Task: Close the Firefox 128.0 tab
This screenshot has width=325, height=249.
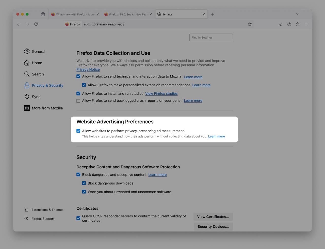Action: pyautogui.click(x=151, y=14)
